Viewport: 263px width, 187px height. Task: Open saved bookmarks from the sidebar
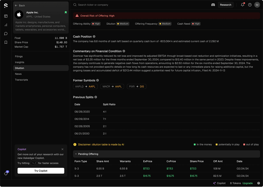pos(6,42)
